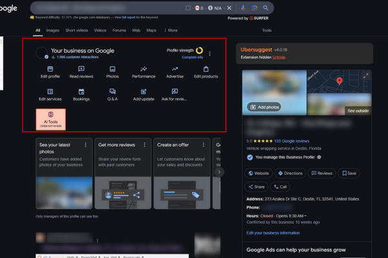Switch to Videos tab
Viewport: 388px width, 258px height.
click(x=100, y=30)
